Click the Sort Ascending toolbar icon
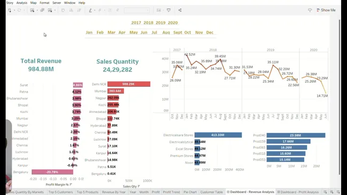This screenshot has width=347, height=195. tap(71, 10)
